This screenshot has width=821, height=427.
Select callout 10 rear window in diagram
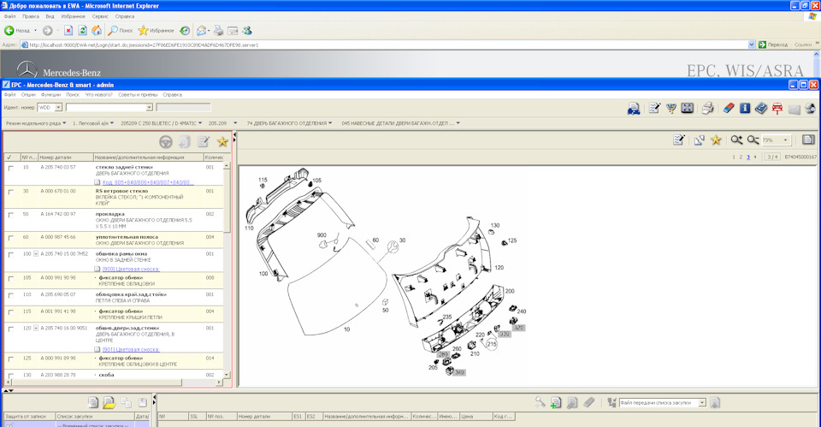(x=346, y=329)
